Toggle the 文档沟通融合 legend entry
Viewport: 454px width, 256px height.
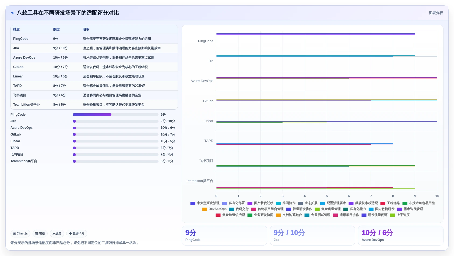(x=289, y=215)
